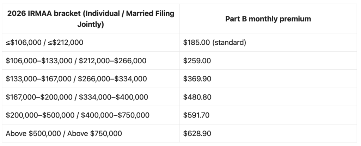Viewport: 361px width, 146px height.
Task: Click the $480.80 premium cell
Action: (268, 97)
